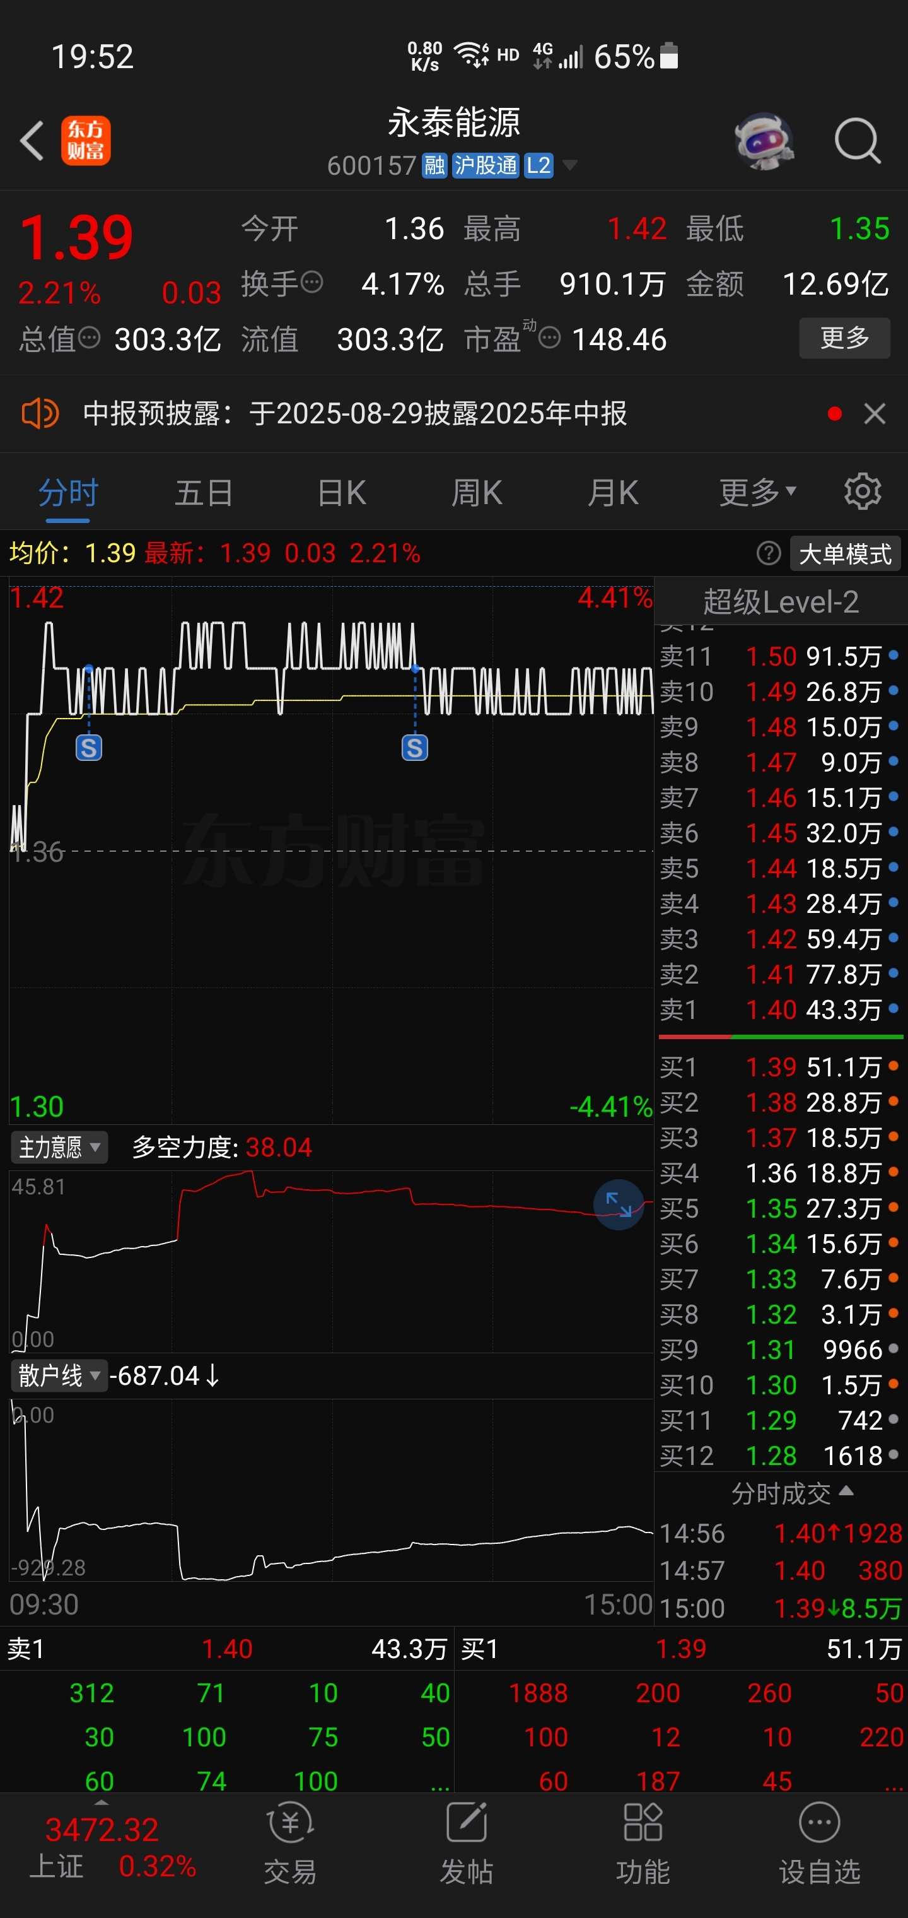Tap the search magnifier icon
The width and height of the screenshot is (908, 1918).
(x=858, y=140)
